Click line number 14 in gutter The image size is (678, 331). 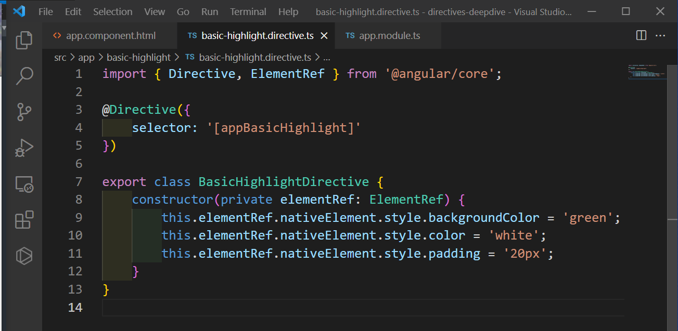pos(75,308)
